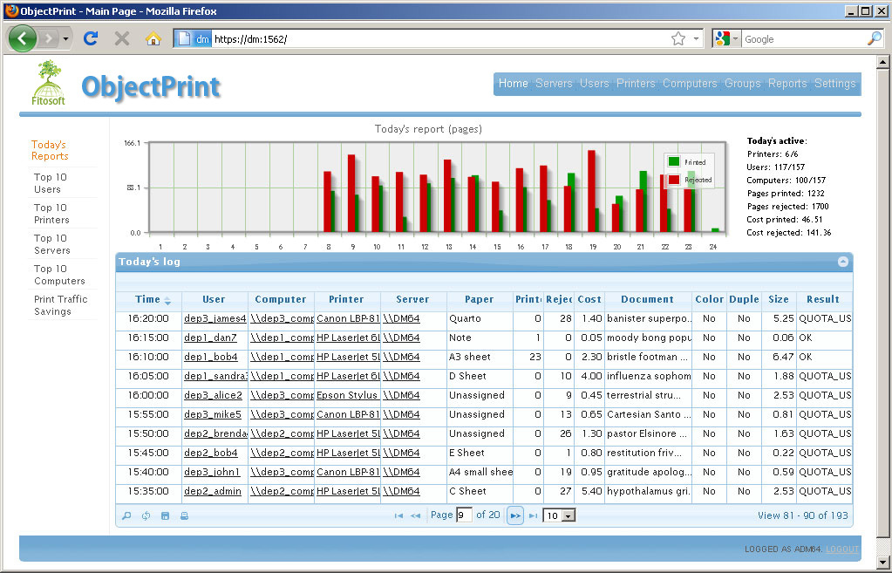892x573 pixels.
Task: Open user link dep1_dan7
Action: pyautogui.click(x=210, y=338)
